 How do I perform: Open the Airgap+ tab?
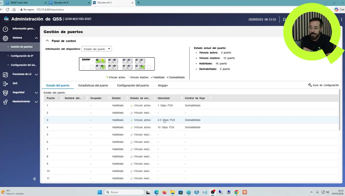(x=163, y=86)
